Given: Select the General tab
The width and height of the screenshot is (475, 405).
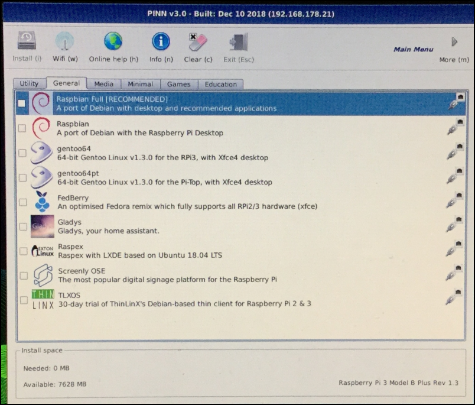Looking at the screenshot, I should tap(66, 83).
